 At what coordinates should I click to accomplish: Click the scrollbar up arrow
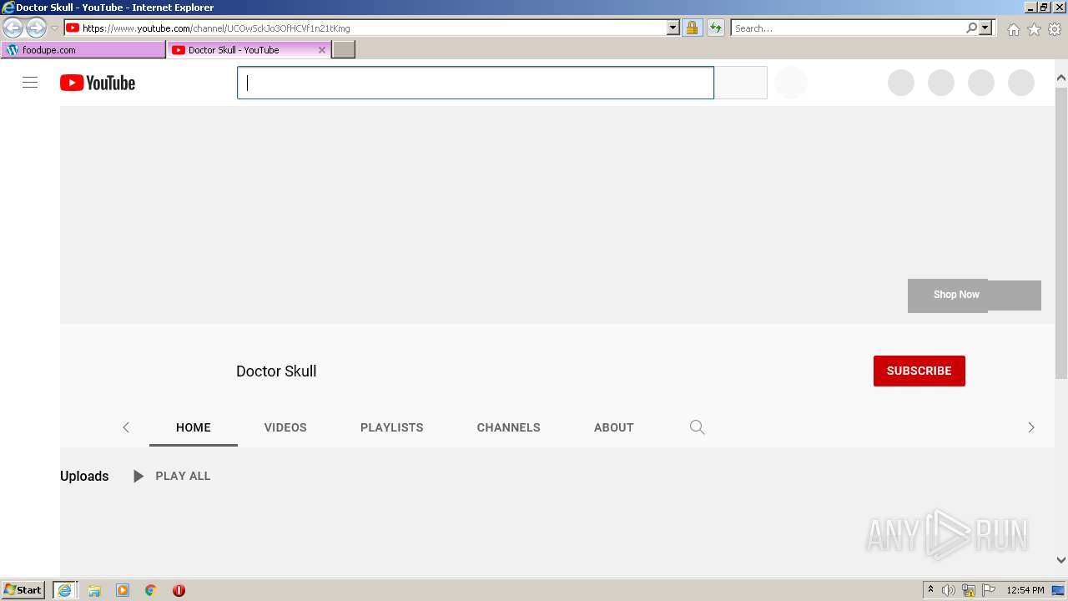[x=1061, y=78]
